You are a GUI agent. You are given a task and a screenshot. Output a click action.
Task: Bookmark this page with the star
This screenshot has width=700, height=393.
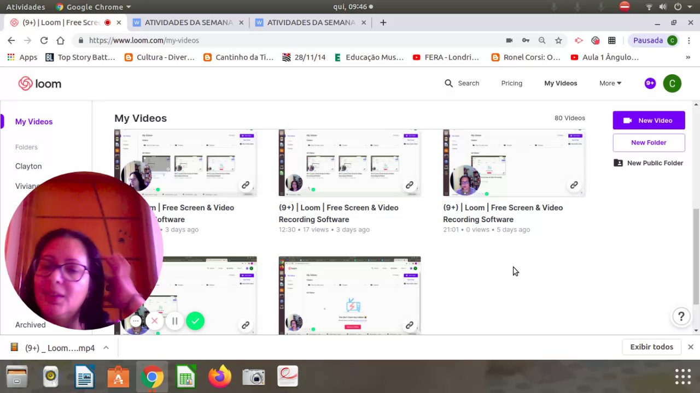point(558,40)
